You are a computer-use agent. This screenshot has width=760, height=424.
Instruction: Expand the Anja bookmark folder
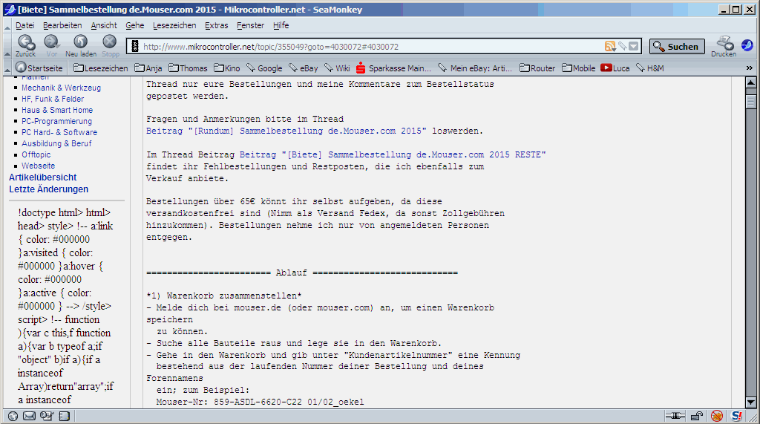[x=148, y=68]
